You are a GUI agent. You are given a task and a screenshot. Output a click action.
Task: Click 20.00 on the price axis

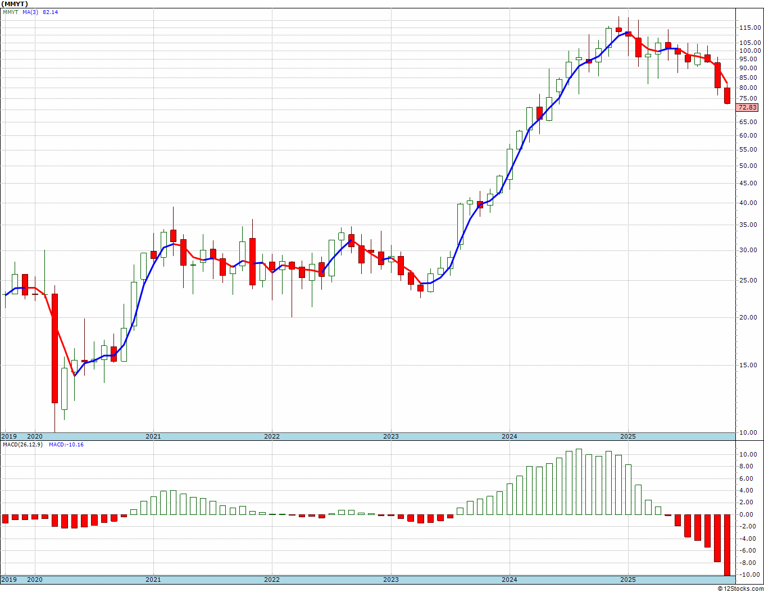748,317
